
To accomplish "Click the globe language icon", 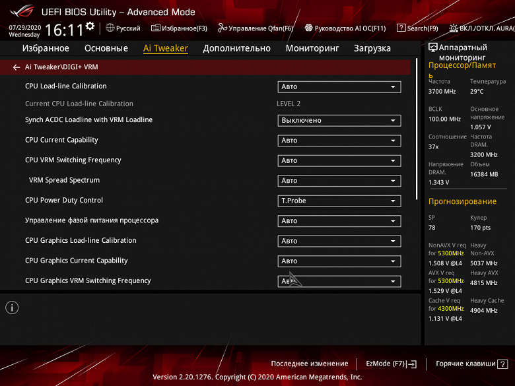I will [x=110, y=28].
